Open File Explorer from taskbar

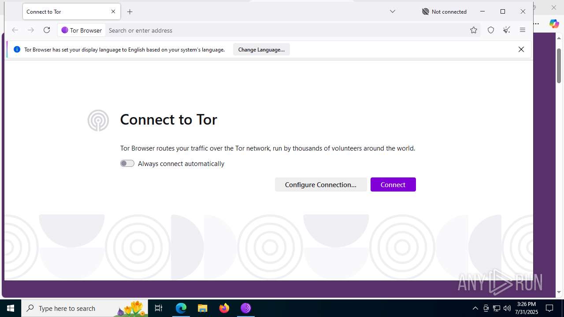point(203,308)
